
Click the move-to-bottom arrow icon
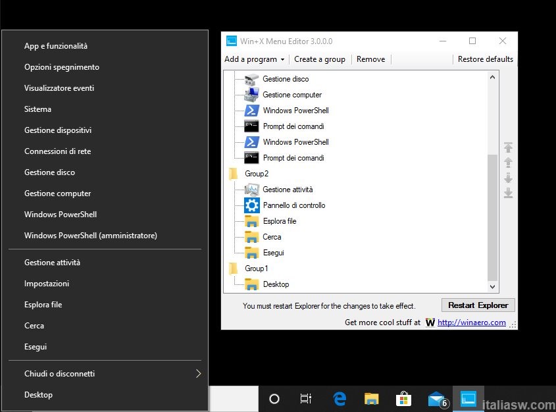click(x=508, y=193)
